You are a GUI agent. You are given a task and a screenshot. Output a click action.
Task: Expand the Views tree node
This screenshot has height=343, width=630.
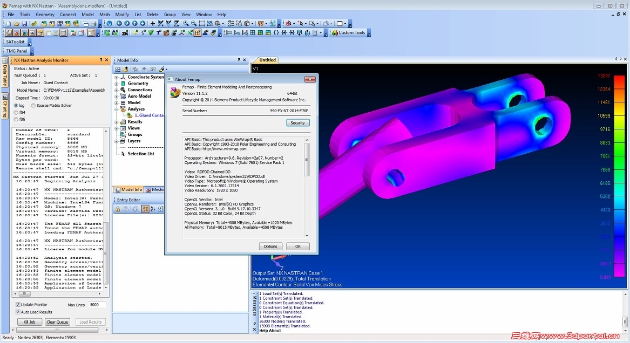(117, 128)
